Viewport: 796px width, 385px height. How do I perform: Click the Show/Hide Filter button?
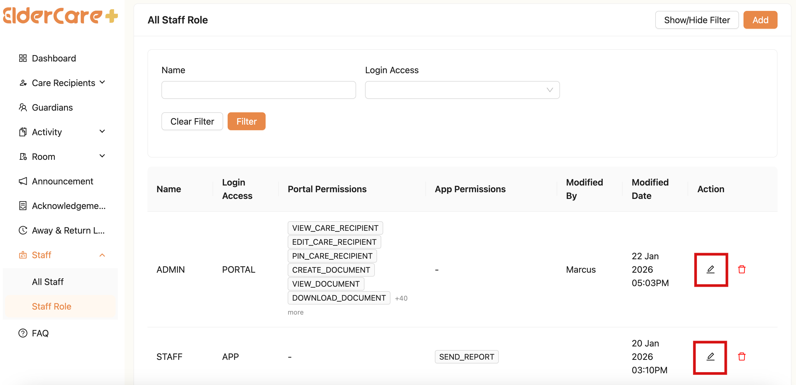(697, 20)
